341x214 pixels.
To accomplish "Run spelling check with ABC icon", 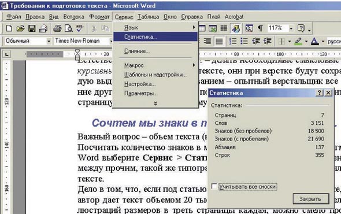I will 80,28.
